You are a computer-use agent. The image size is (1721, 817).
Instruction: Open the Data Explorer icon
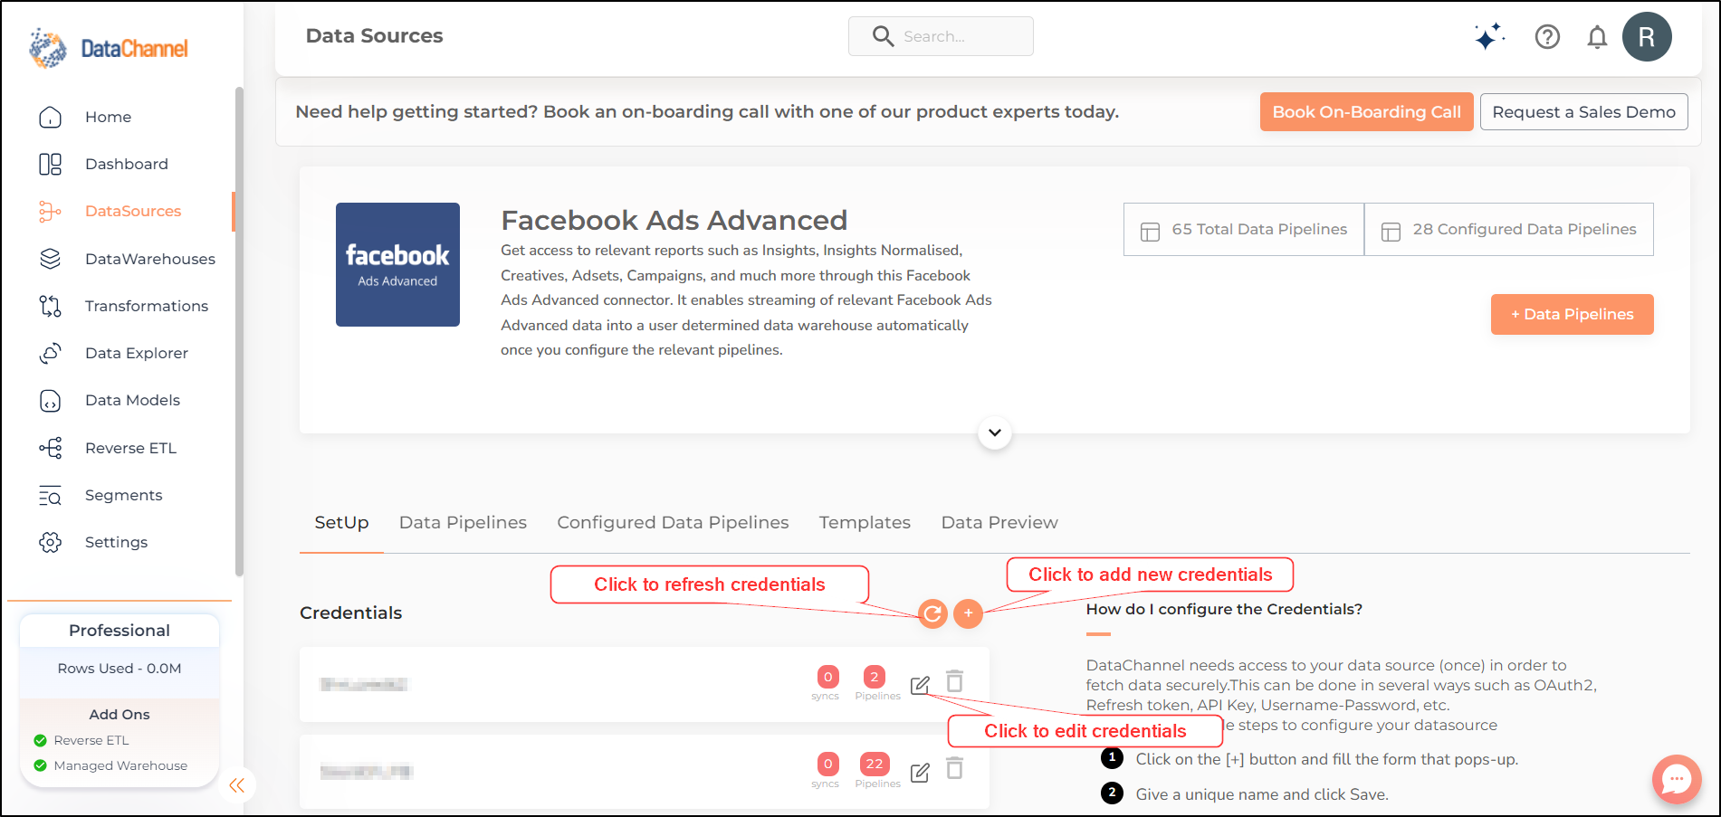(x=51, y=353)
